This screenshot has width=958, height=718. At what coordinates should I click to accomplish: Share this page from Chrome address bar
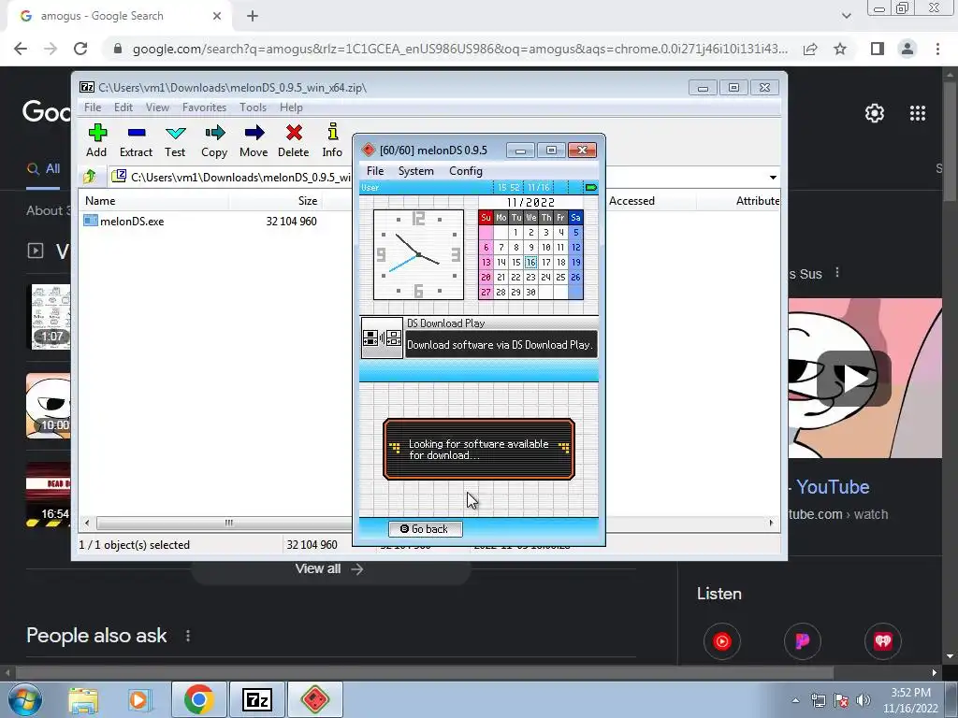(x=810, y=49)
